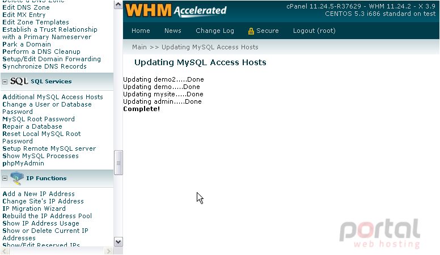The width and height of the screenshot is (440, 255).
Task: Open Reset Local MySQL Root Password
Action: (x=41, y=137)
